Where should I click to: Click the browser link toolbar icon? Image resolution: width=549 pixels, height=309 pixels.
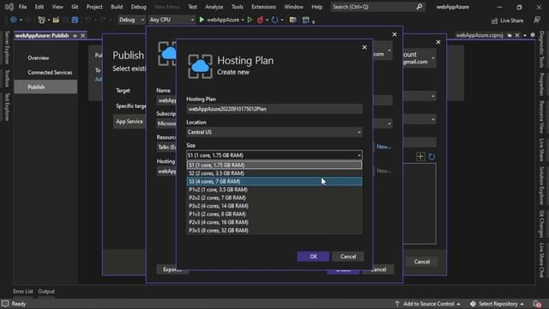pyautogui.click(x=293, y=20)
